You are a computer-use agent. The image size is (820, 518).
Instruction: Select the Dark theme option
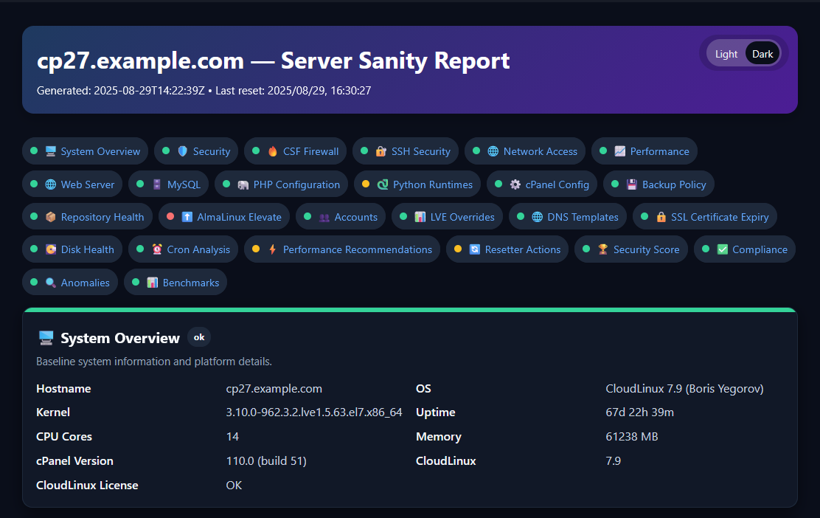(x=762, y=54)
